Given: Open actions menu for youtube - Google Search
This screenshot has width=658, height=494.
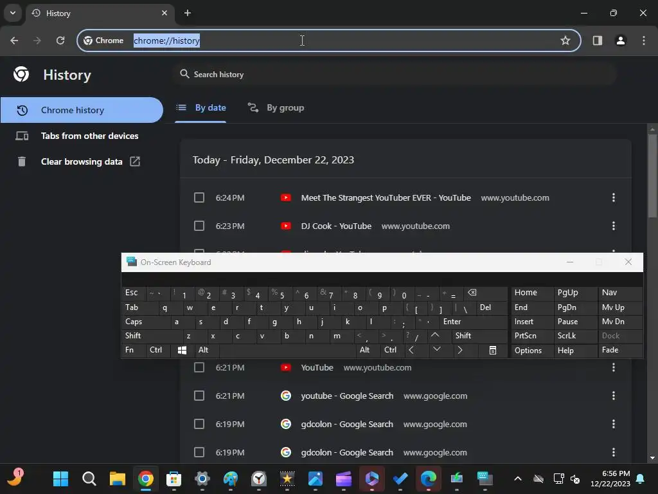Looking at the screenshot, I should [x=614, y=396].
